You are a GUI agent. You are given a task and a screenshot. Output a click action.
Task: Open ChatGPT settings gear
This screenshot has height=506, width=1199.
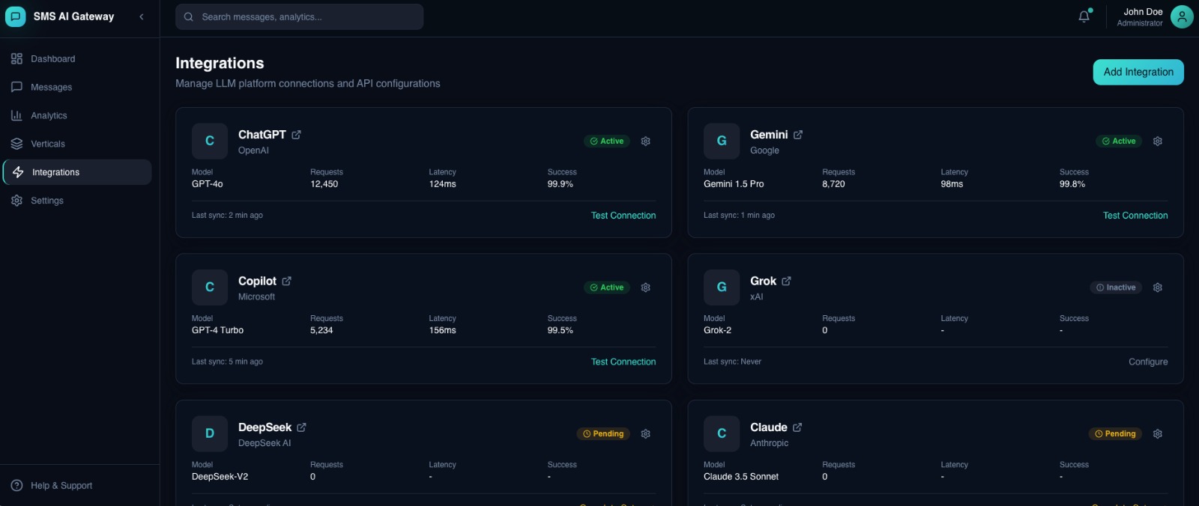click(646, 141)
